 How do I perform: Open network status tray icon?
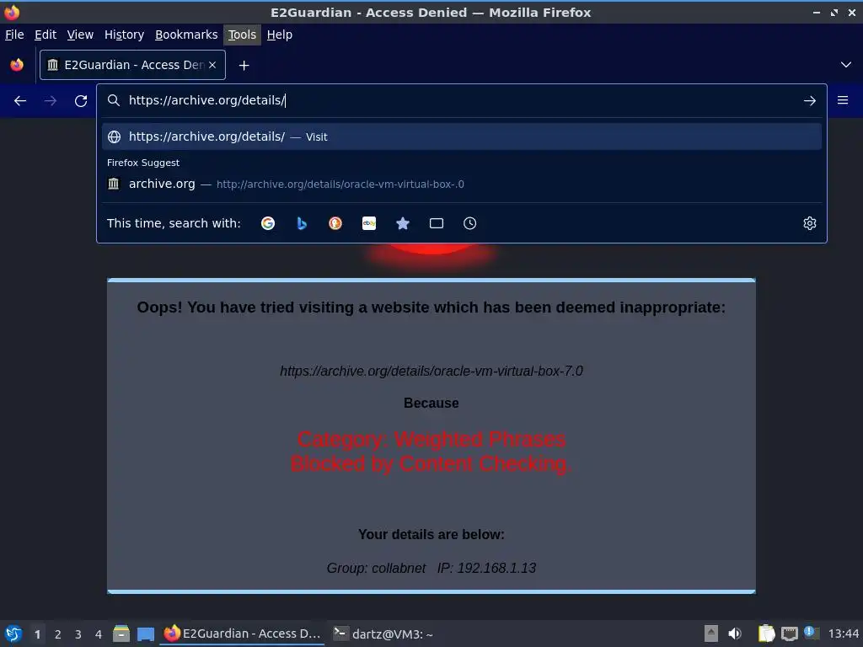click(x=789, y=634)
